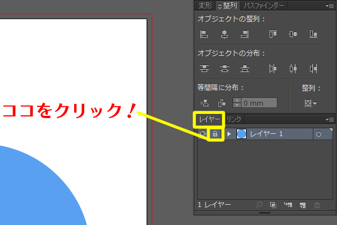Decrease spacing value with down stepper
337x225 pixels.
click(237, 105)
